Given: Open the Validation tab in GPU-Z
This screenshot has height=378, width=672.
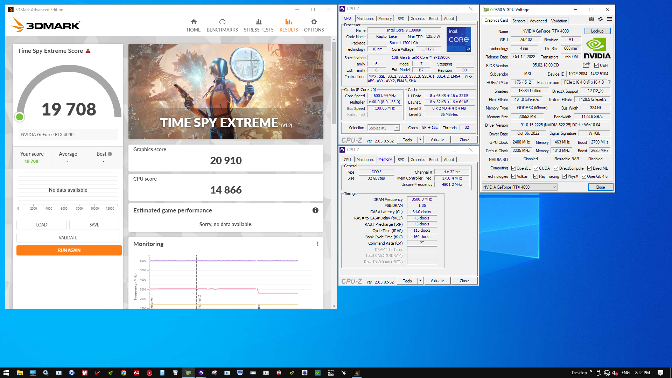Looking at the screenshot, I should (x=559, y=21).
